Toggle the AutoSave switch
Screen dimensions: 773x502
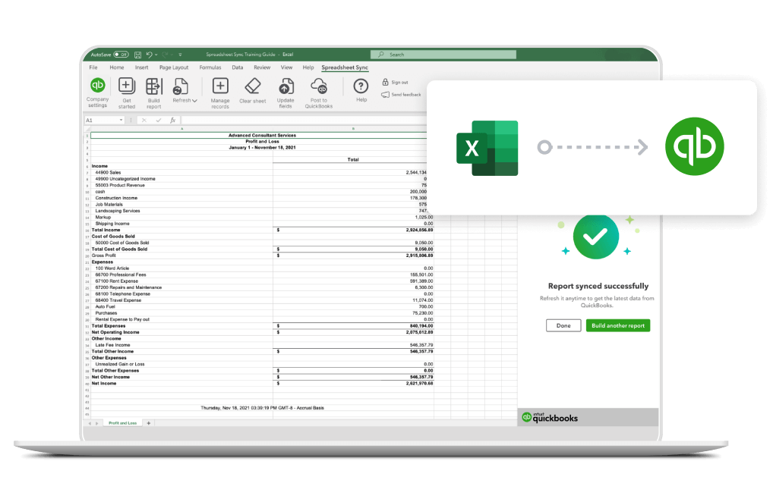(121, 55)
